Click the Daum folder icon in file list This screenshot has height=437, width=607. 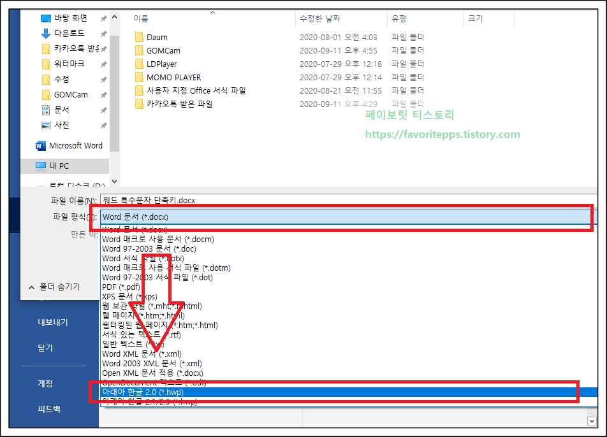pyautogui.click(x=139, y=37)
